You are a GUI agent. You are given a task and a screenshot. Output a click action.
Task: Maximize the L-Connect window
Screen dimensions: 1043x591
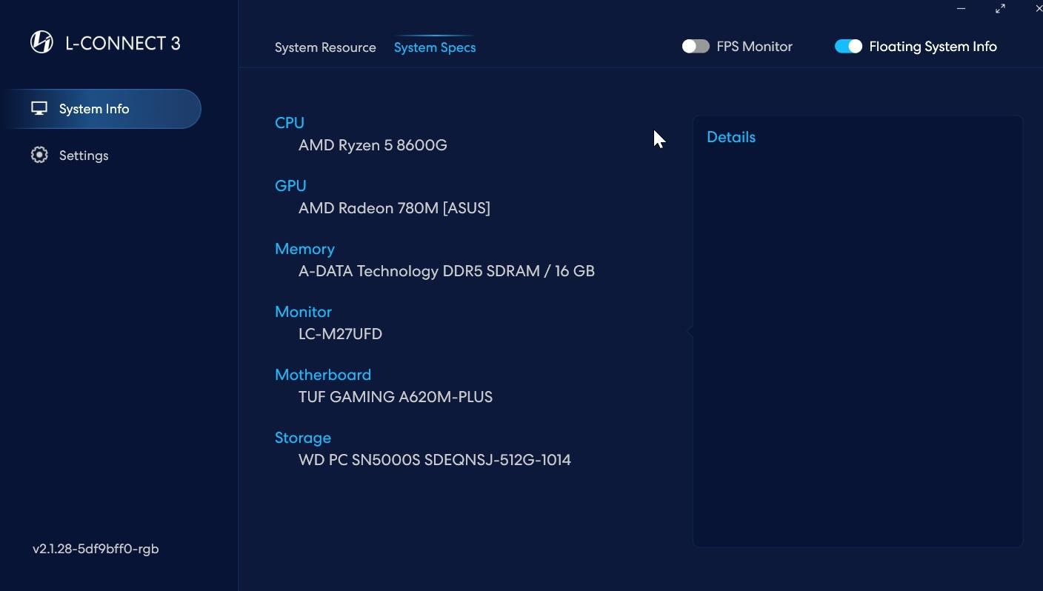click(x=1000, y=8)
